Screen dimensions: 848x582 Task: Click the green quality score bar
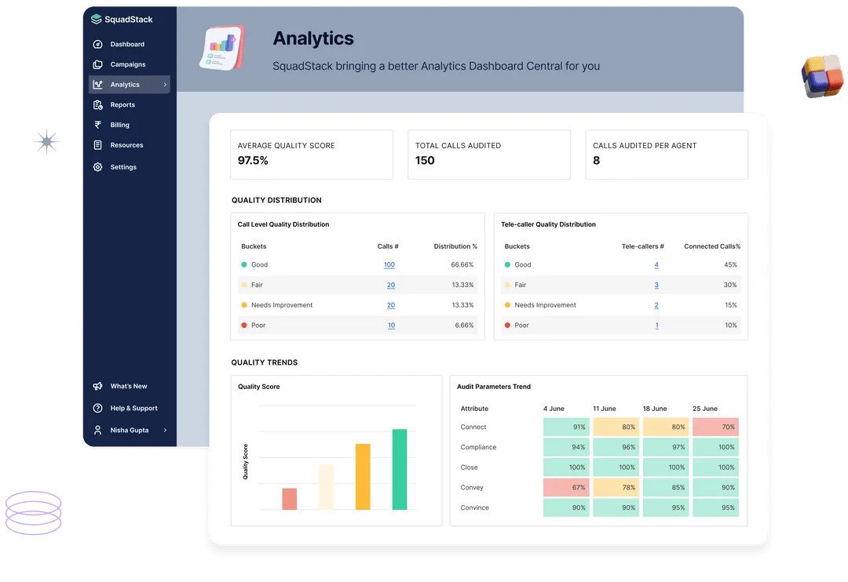tap(400, 469)
